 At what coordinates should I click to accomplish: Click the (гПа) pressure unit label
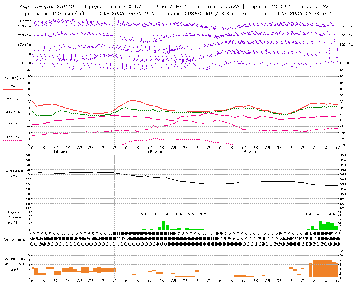(14, 177)
